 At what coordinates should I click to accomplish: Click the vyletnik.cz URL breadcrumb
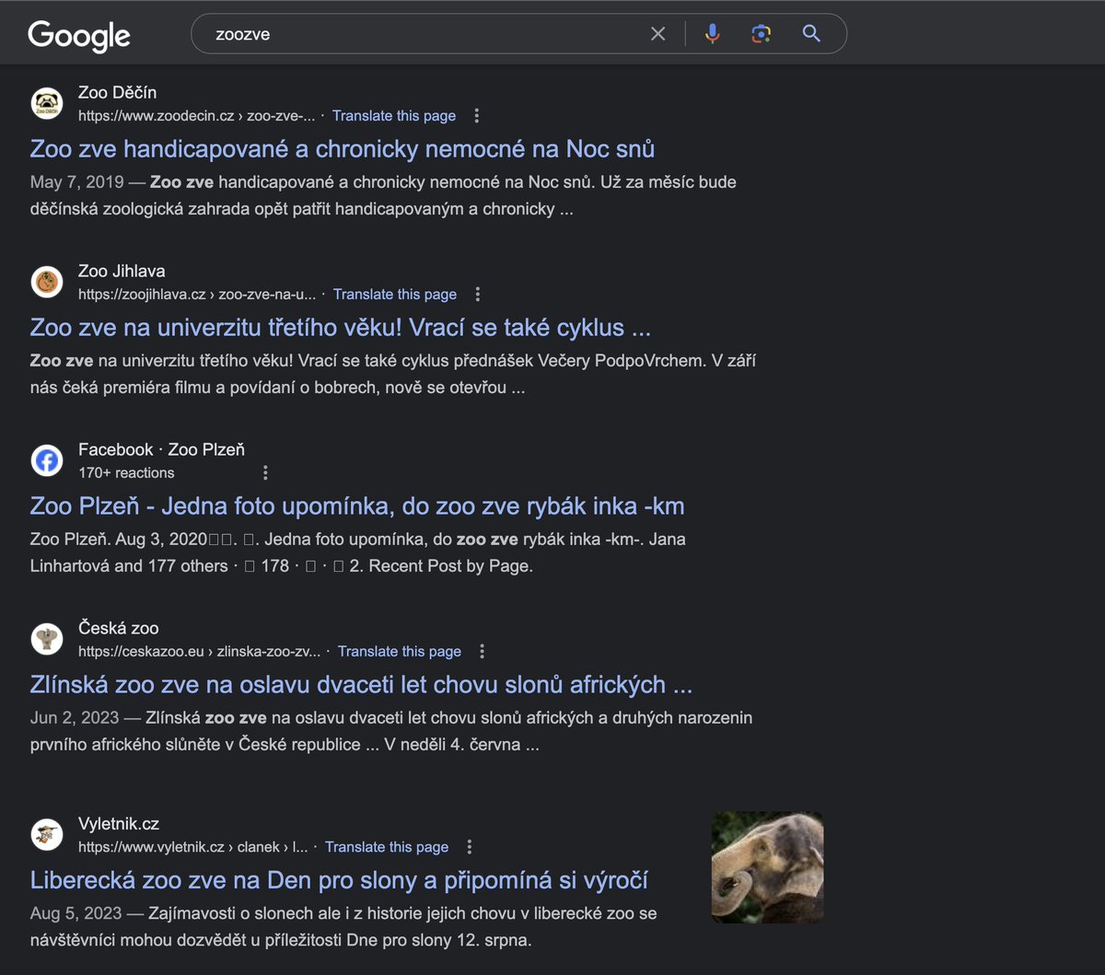pos(193,847)
